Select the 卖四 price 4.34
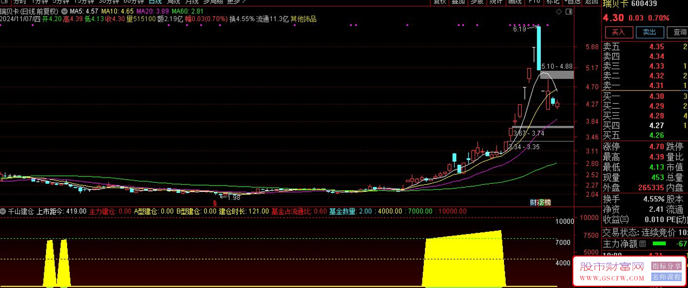688x288 pixels. click(656, 57)
